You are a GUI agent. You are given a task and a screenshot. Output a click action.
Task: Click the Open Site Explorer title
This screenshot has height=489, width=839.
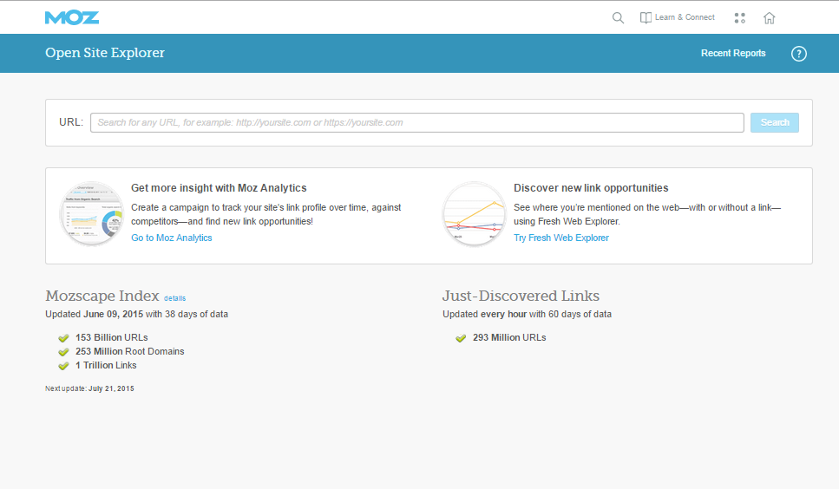[105, 53]
